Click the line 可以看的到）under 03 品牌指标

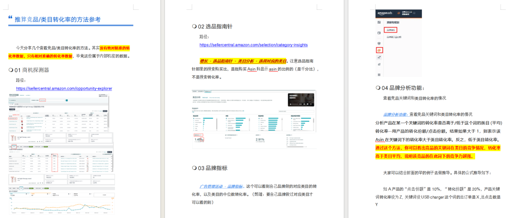coord(203,202)
